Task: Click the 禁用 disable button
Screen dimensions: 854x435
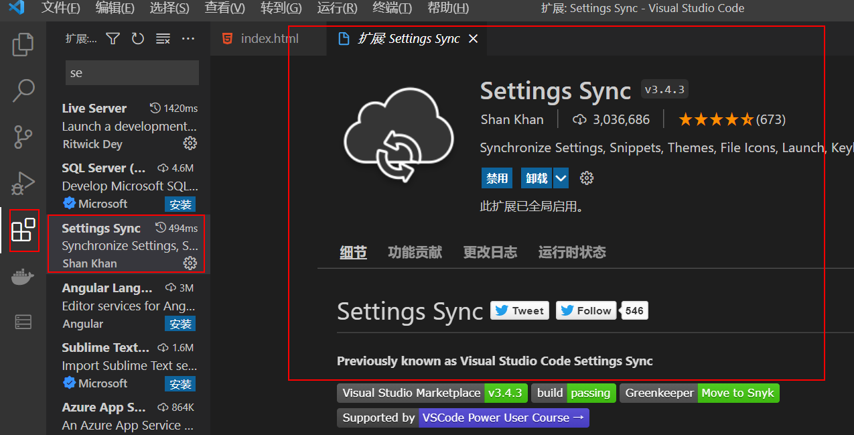Action: point(497,178)
